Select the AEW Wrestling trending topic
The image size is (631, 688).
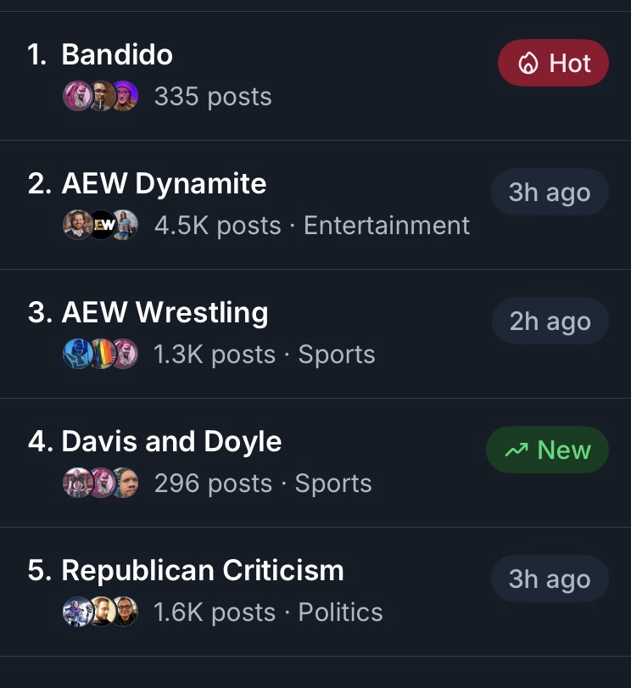165,313
